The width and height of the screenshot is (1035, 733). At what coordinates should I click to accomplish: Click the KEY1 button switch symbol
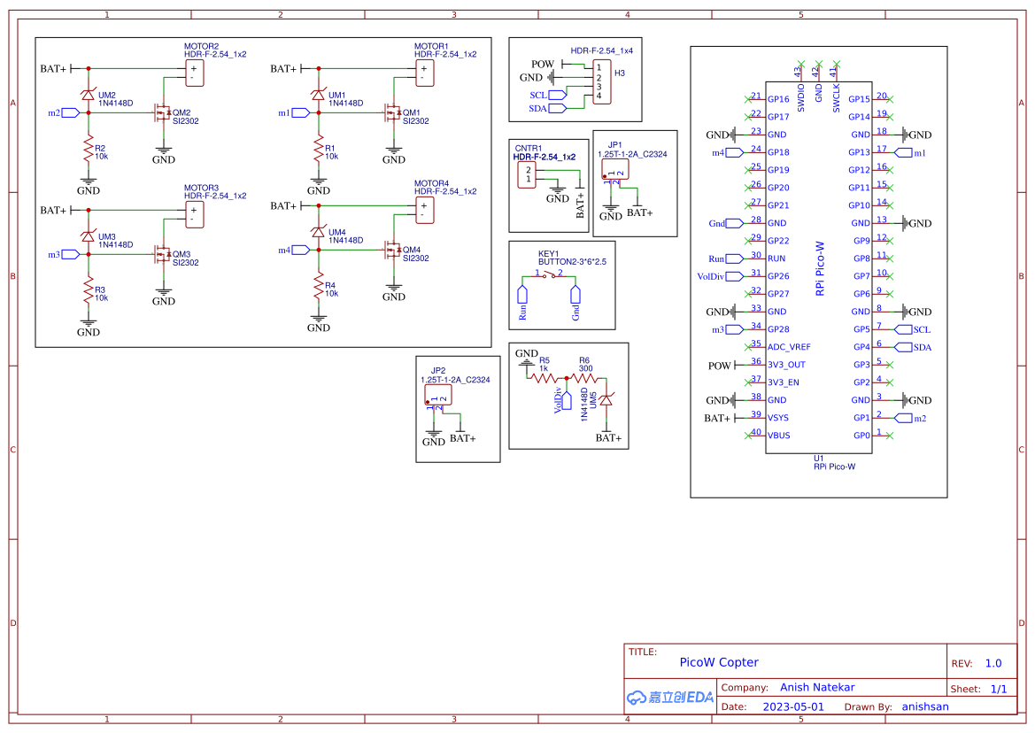(549, 275)
